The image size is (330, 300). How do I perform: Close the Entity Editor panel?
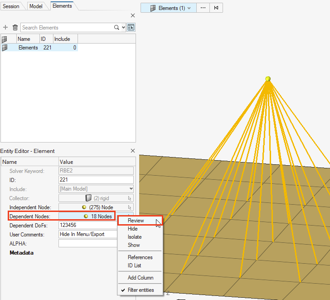[x=132, y=151]
